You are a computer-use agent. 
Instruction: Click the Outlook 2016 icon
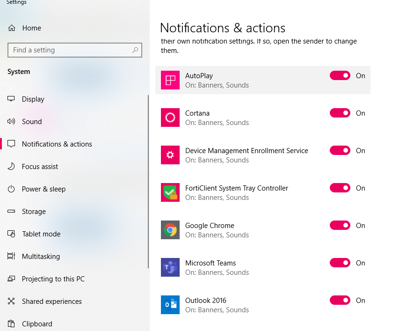(170, 305)
